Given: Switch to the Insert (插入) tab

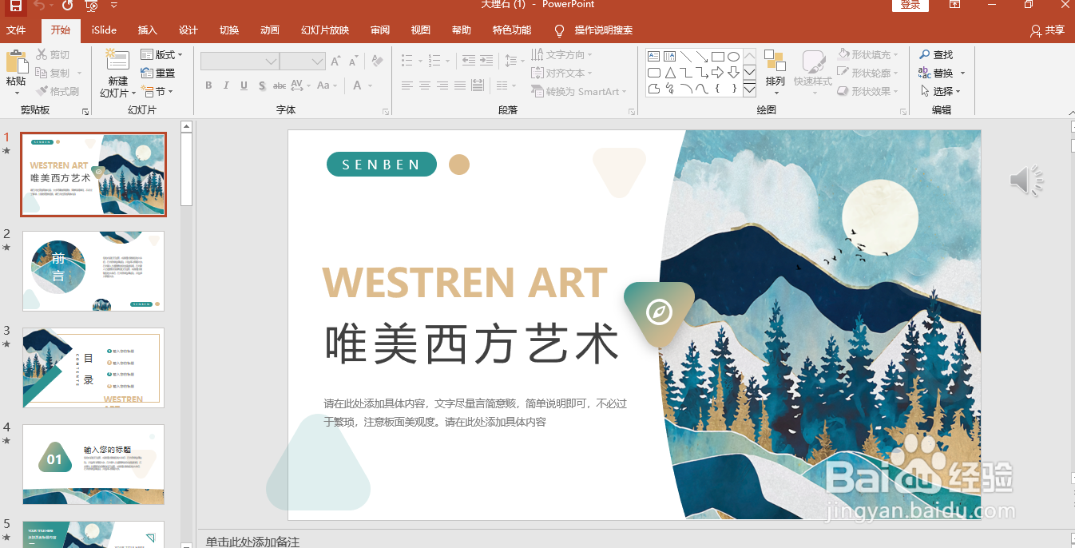Looking at the screenshot, I should 148,30.
